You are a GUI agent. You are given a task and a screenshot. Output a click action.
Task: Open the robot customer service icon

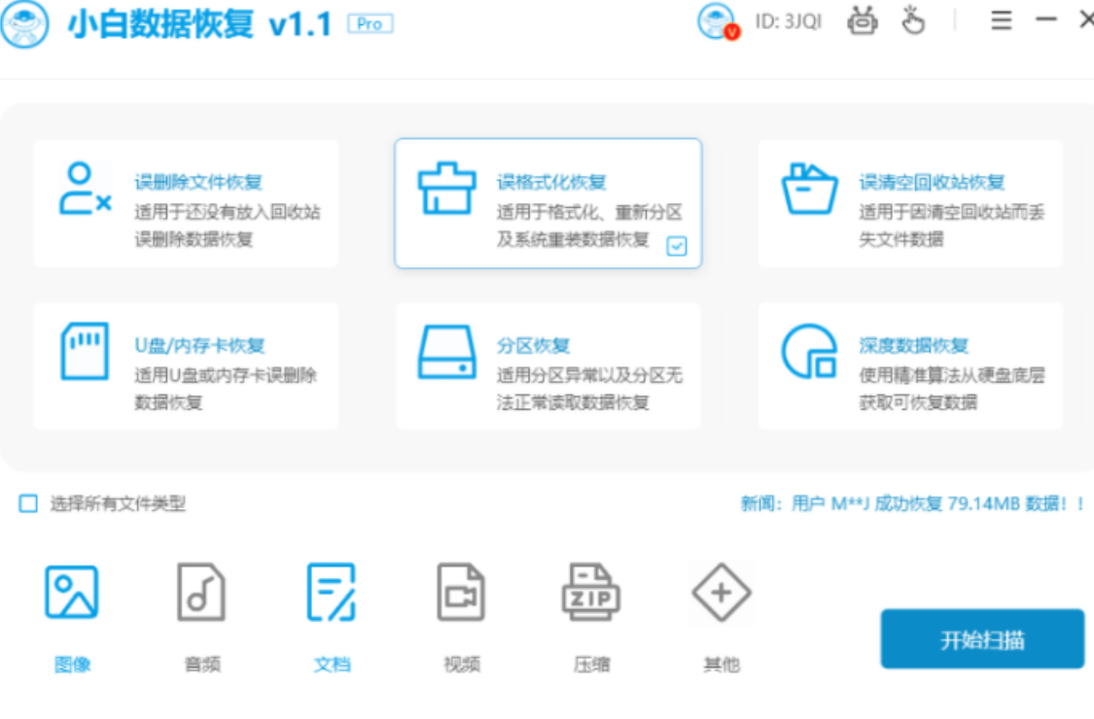coord(864,20)
